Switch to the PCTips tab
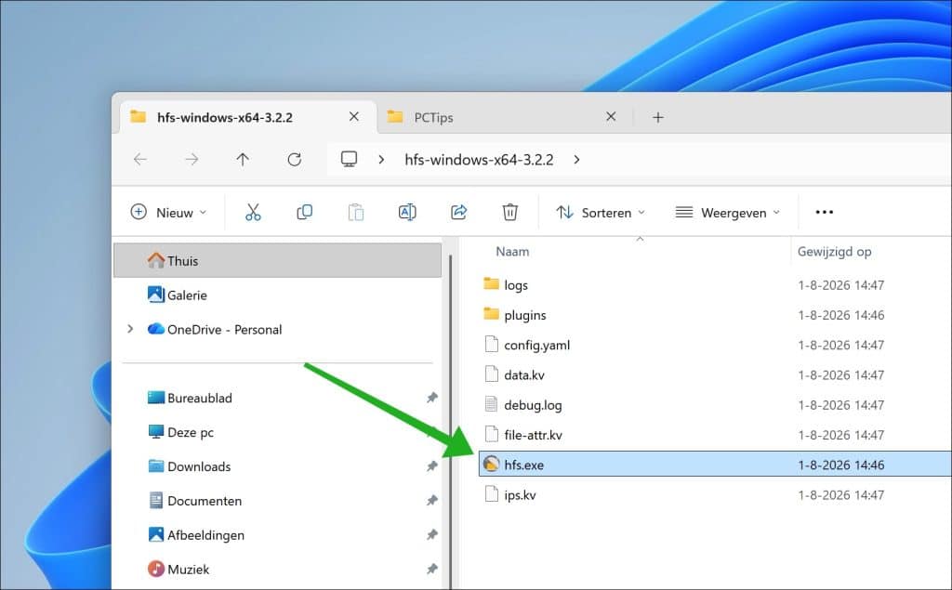 pos(503,117)
